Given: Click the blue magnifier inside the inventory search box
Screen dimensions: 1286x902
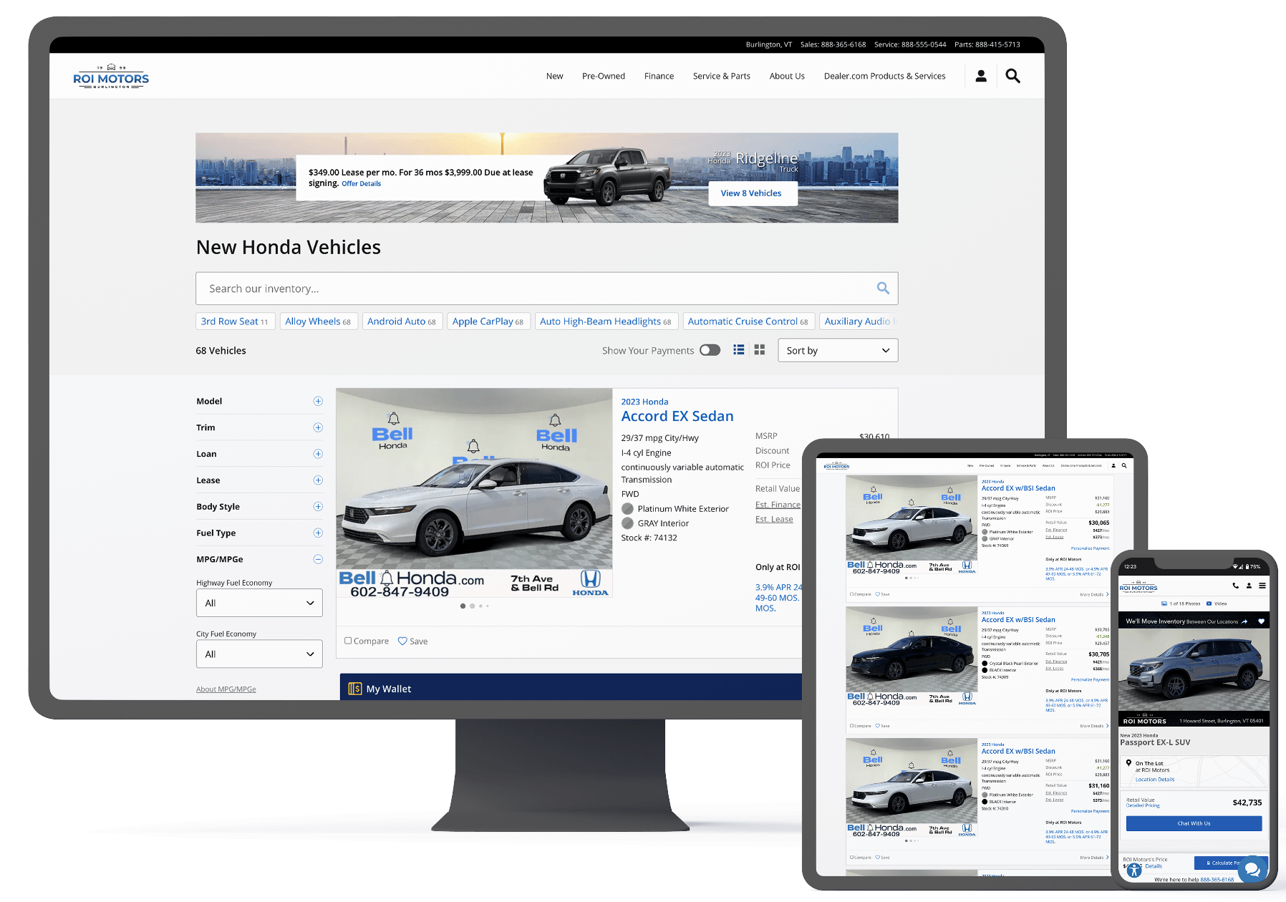Looking at the screenshot, I should click(x=883, y=288).
